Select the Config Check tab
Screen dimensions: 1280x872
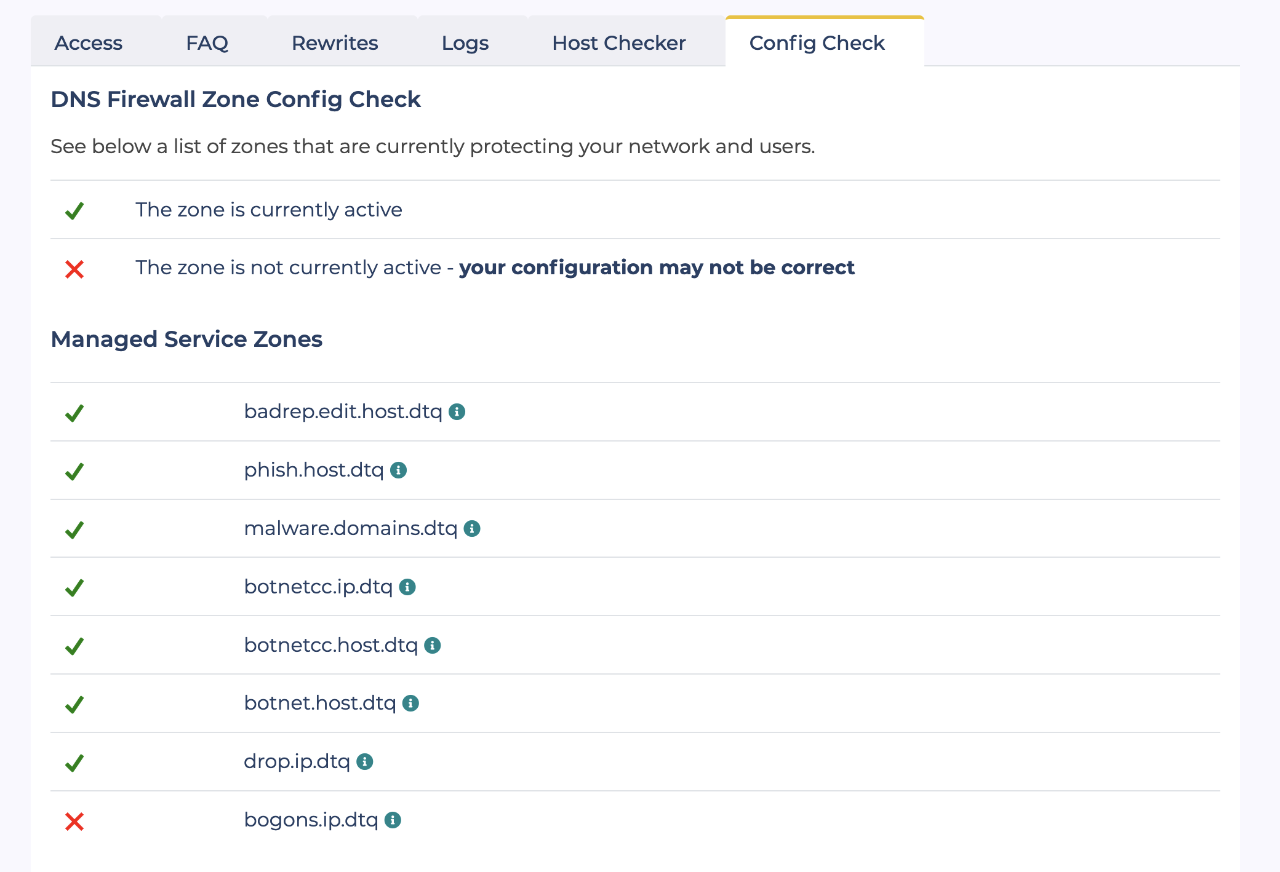click(x=817, y=43)
